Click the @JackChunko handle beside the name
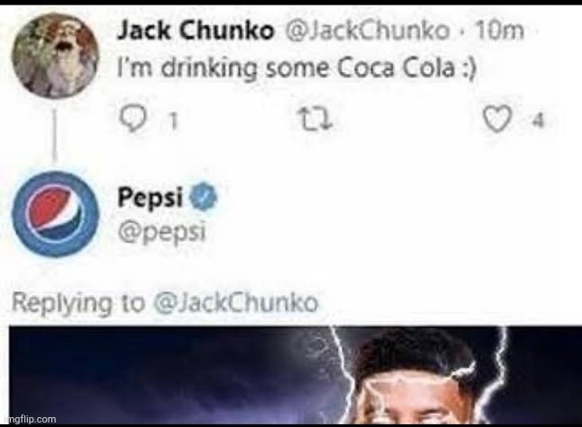The image size is (582, 427). [367, 30]
